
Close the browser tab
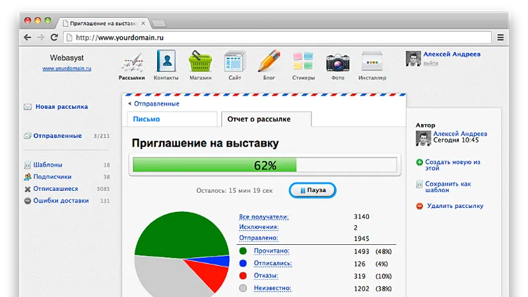[143, 23]
